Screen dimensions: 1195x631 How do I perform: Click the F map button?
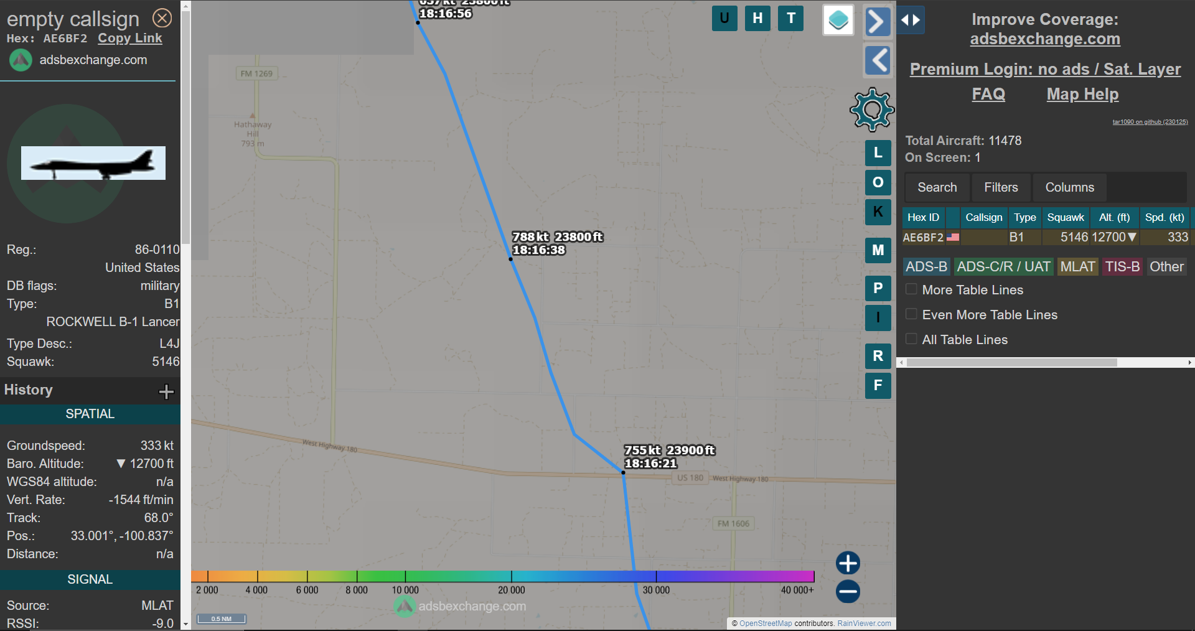pyautogui.click(x=878, y=385)
